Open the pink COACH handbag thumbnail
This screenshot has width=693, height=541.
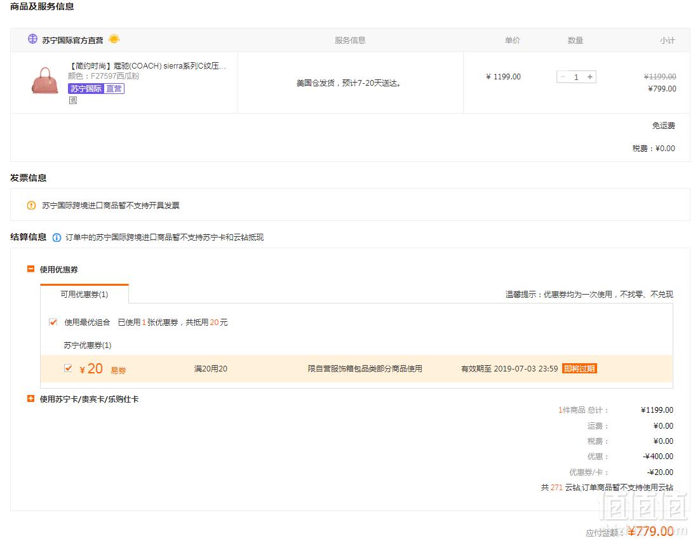(x=44, y=80)
